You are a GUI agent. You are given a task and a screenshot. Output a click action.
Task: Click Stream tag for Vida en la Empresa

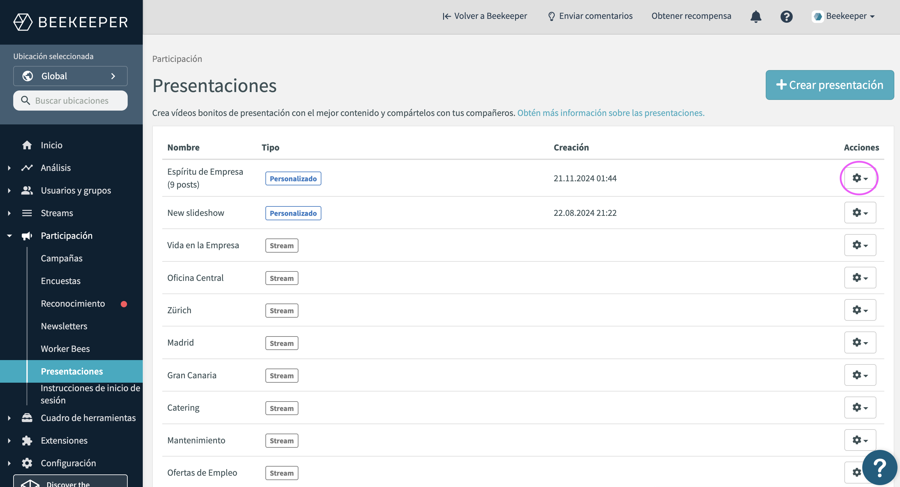(281, 245)
